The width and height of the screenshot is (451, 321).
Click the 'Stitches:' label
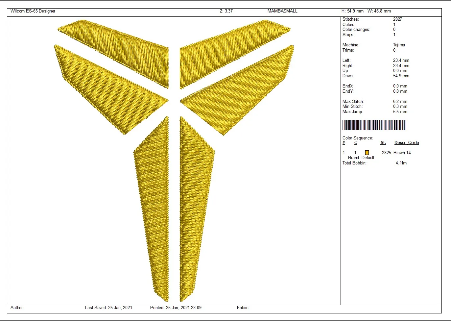coord(351,19)
